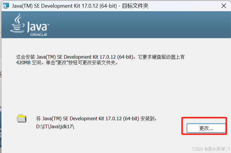Click the window title ending with 目标文件夹
This screenshot has width=231, height=153.
tap(80, 6)
